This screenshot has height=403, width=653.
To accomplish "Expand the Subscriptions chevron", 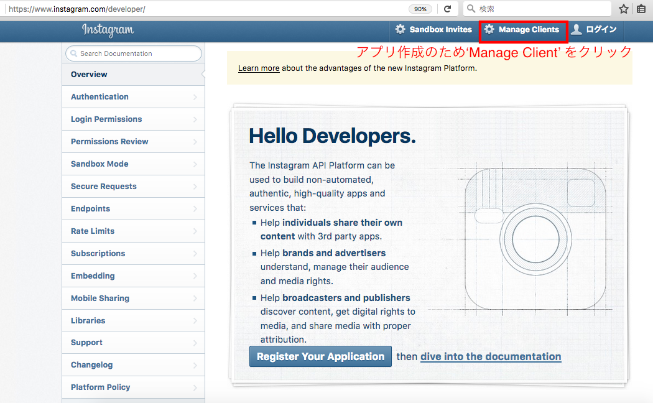I will tap(195, 254).
